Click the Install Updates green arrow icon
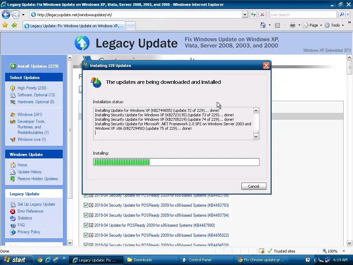Image resolution: width=353 pixels, height=265 pixels. 13,66
